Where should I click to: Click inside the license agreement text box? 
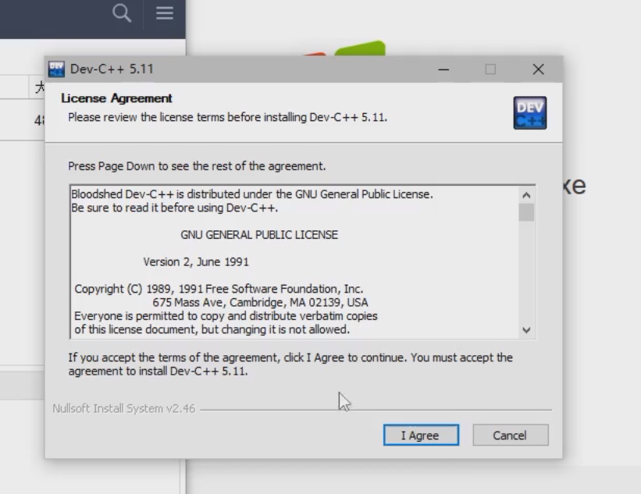[294, 262]
